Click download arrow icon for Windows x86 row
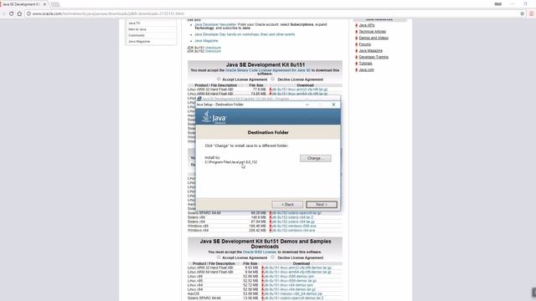This screenshot has width=536, height=301. (x=271, y=226)
